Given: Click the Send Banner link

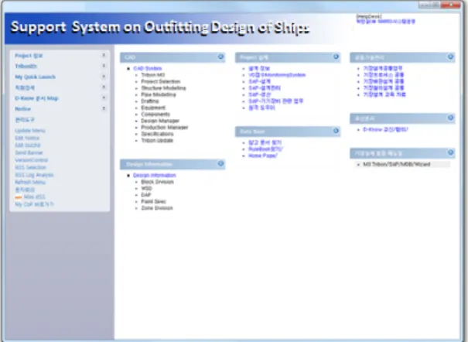Looking at the screenshot, I should [29, 152].
